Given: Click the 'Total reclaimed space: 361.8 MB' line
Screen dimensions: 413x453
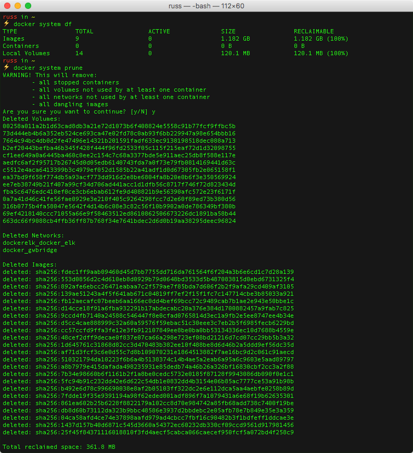Looking at the screenshot, I should pos(59,447).
